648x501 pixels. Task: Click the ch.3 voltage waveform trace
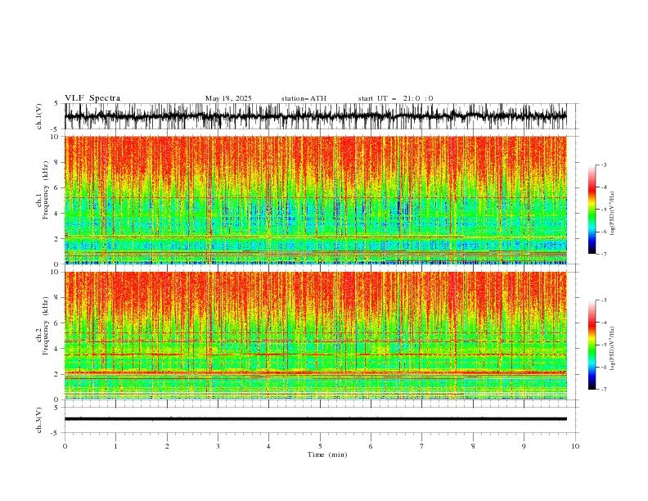coord(315,419)
